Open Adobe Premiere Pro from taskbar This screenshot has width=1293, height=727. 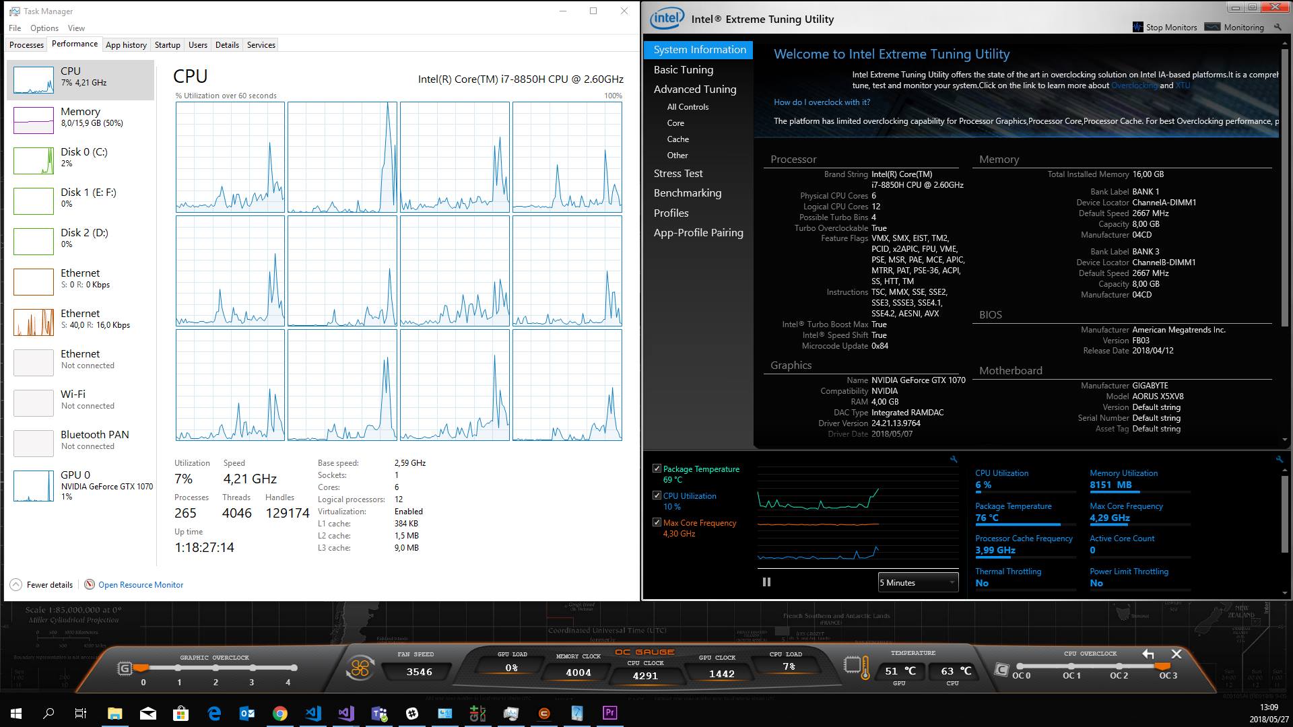point(610,714)
